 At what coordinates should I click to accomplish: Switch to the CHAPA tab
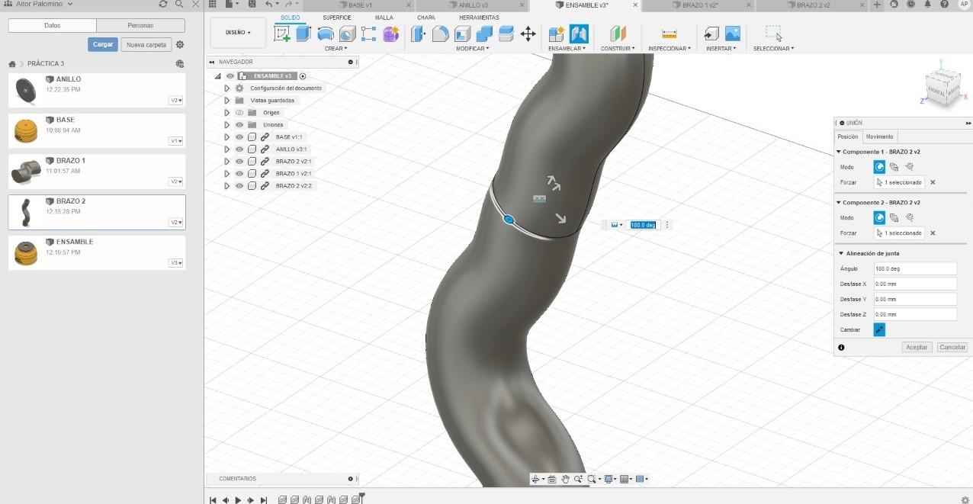pyautogui.click(x=426, y=18)
